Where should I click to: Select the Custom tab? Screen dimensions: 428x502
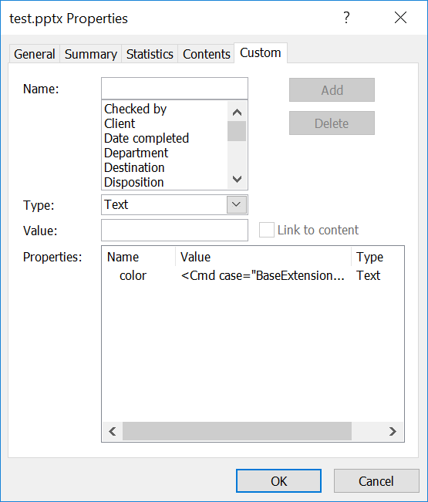tap(261, 53)
